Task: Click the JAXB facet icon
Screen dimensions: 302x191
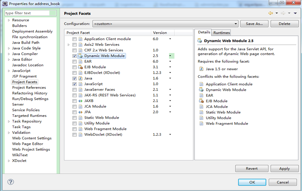Action: pos(80,101)
